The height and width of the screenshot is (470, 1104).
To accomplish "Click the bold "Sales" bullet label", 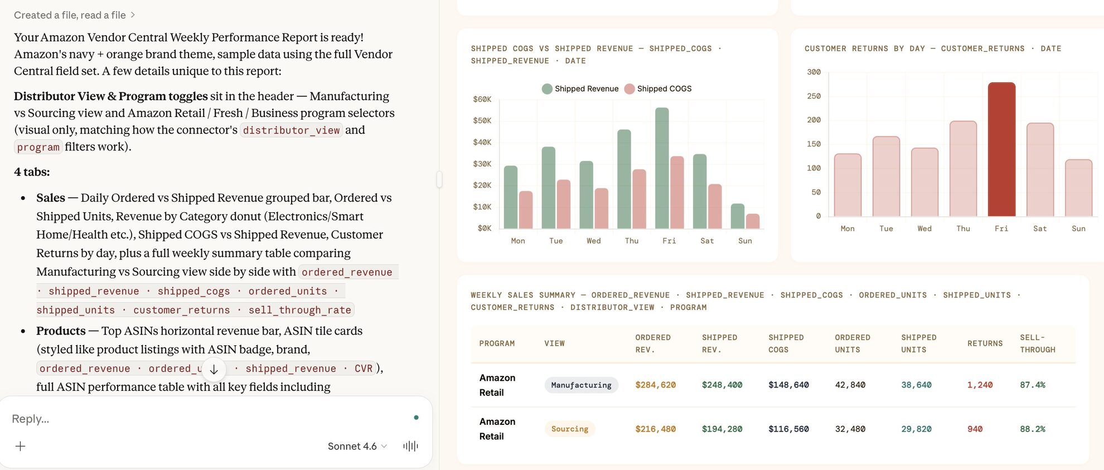I will [x=51, y=198].
